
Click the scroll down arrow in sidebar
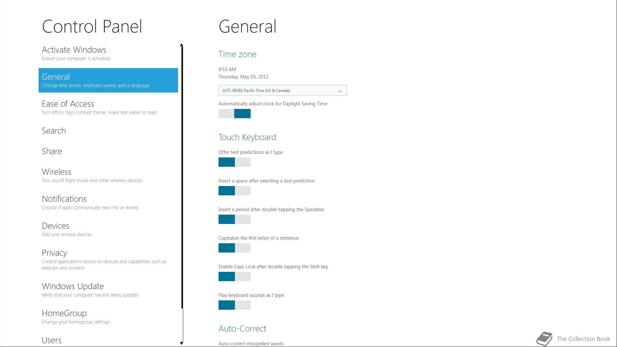[x=182, y=343]
